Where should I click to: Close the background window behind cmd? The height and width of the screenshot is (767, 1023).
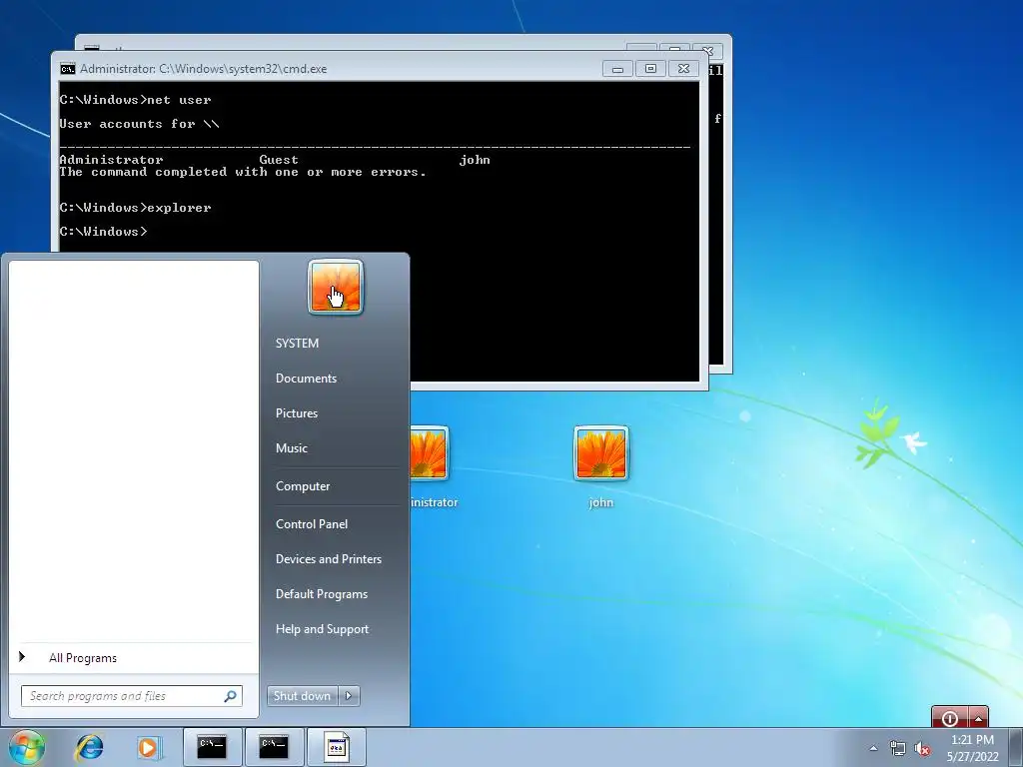click(707, 50)
